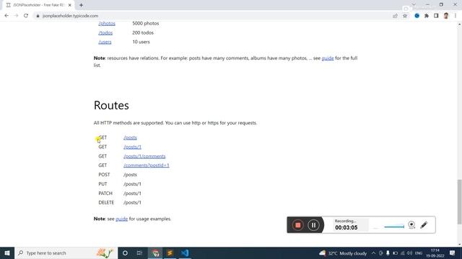This screenshot has width=462, height=259.
Task: Open the pencil annotation tool in recorder
Action: (x=424, y=225)
